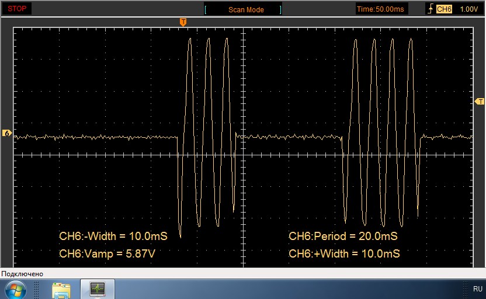Select the CH6 trigger source label
Screen dimensions: 486x299
(x=445, y=9)
